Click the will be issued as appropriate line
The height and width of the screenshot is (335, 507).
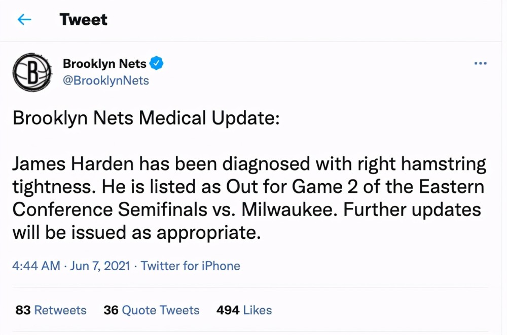pos(136,233)
